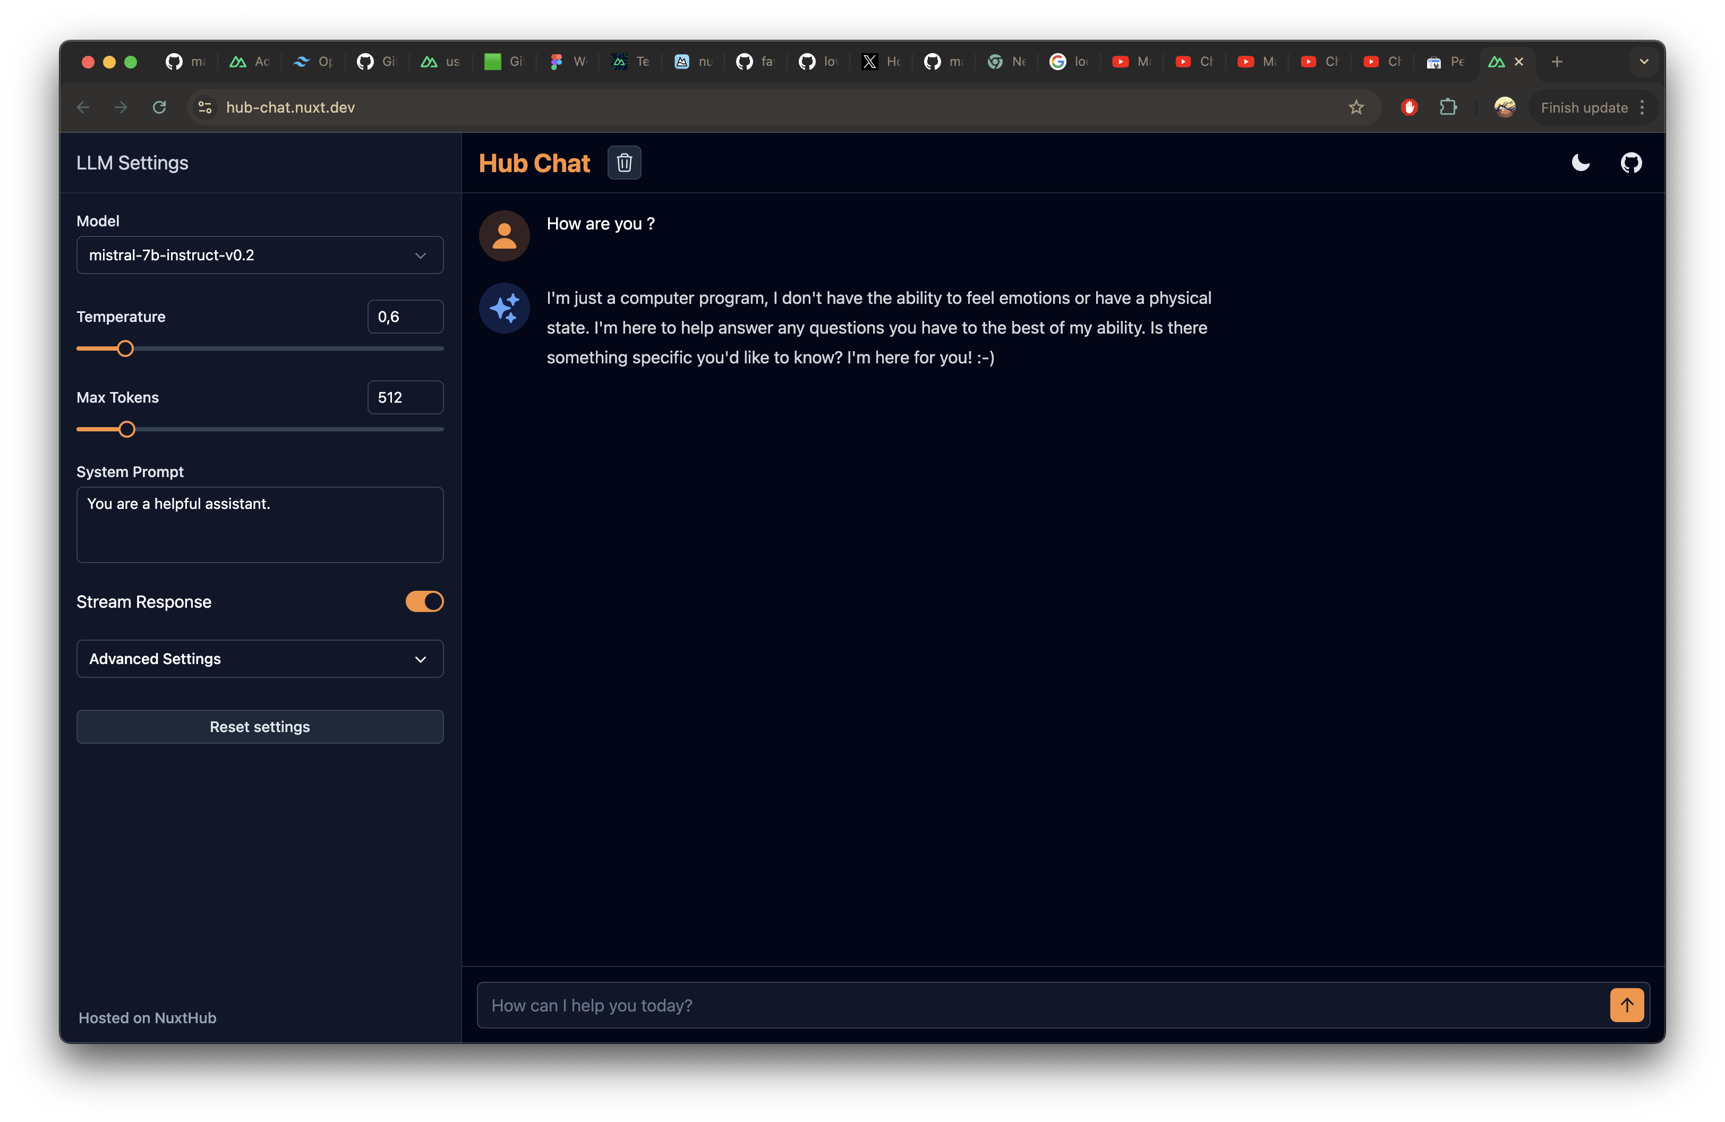Click the user avatar beside 'How are you?'
Viewport: 1725px width, 1122px height.
click(503, 235)
